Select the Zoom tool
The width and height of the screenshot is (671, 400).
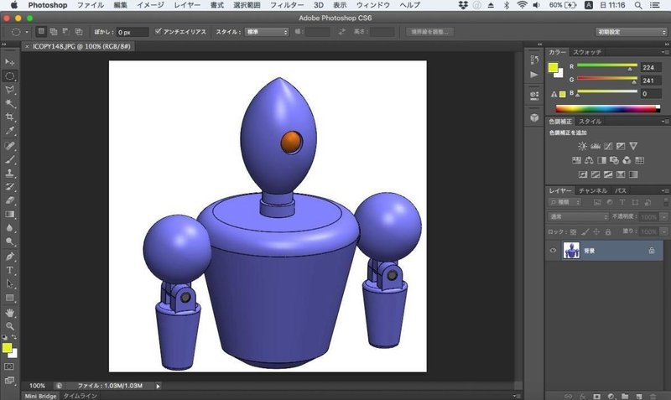tap(10, 326)
